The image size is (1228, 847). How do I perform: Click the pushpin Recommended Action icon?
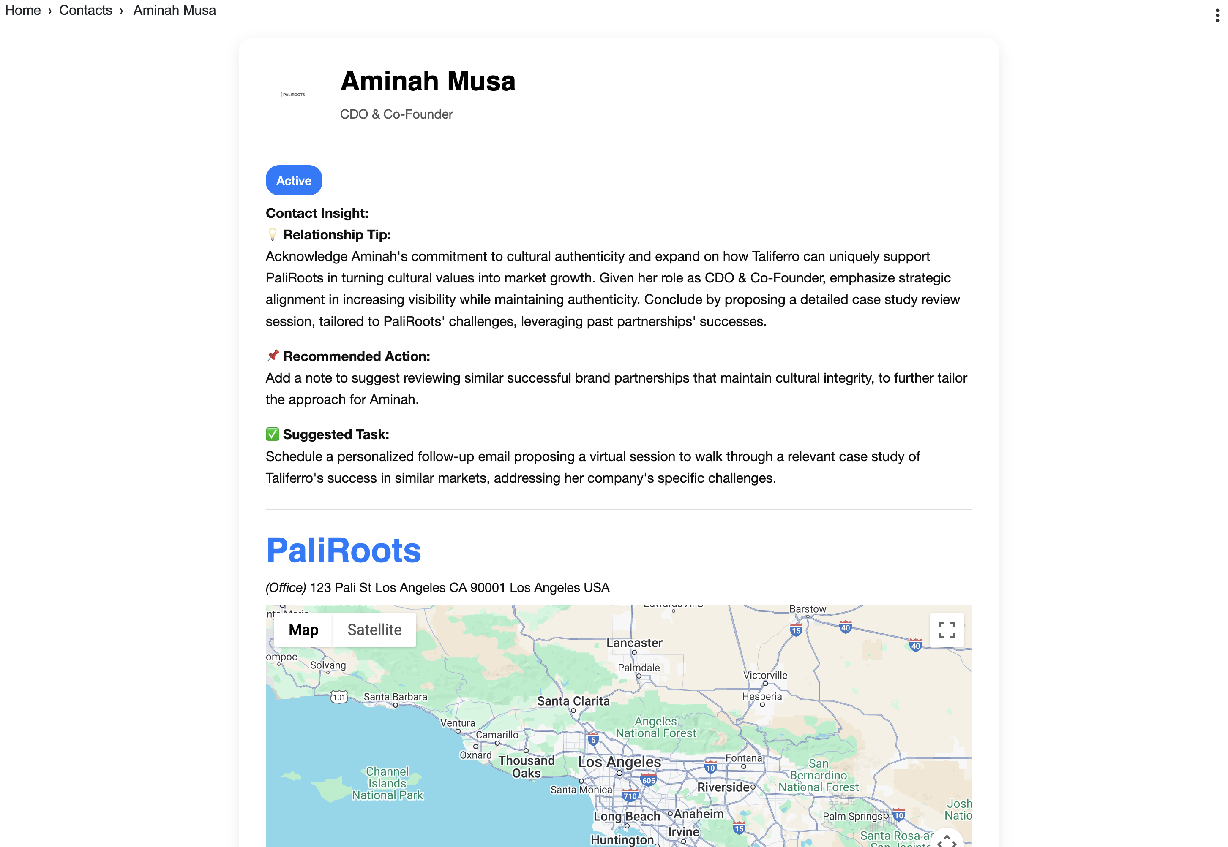[273, 356]
